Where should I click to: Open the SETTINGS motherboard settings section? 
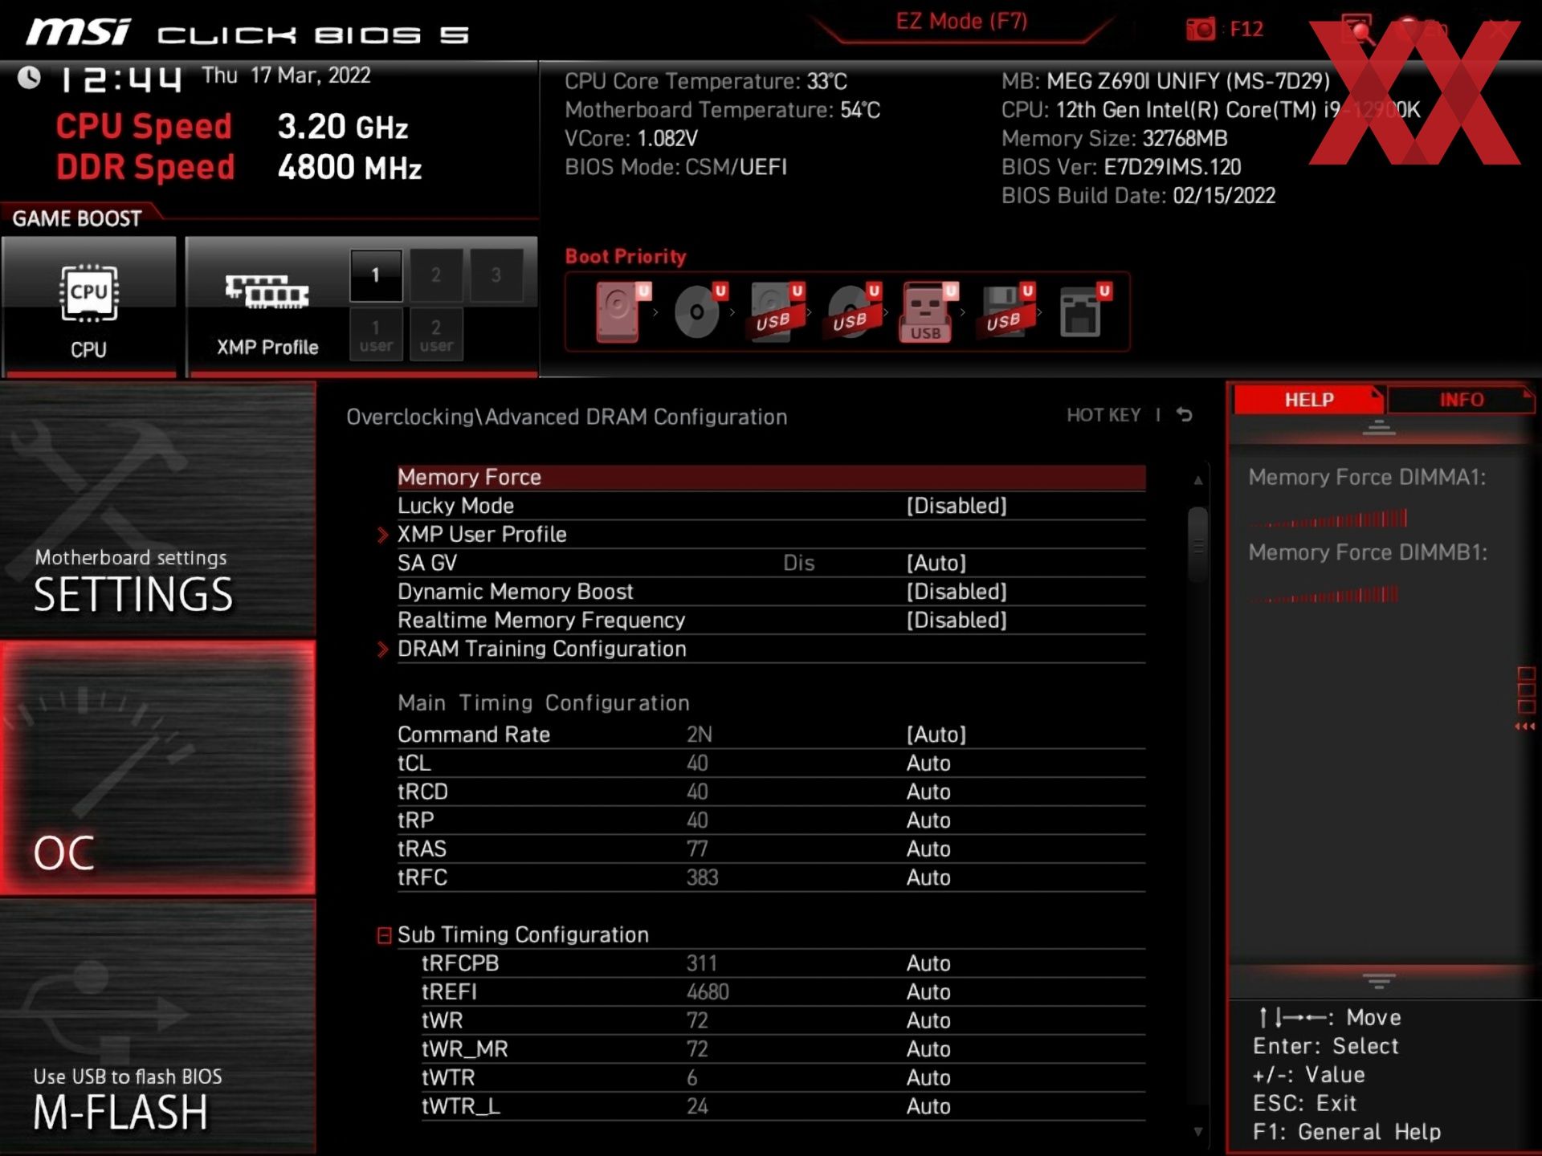[x=157, y=509]
